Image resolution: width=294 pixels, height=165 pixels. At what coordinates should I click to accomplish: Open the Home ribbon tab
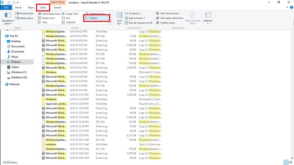tap(18, 8)
